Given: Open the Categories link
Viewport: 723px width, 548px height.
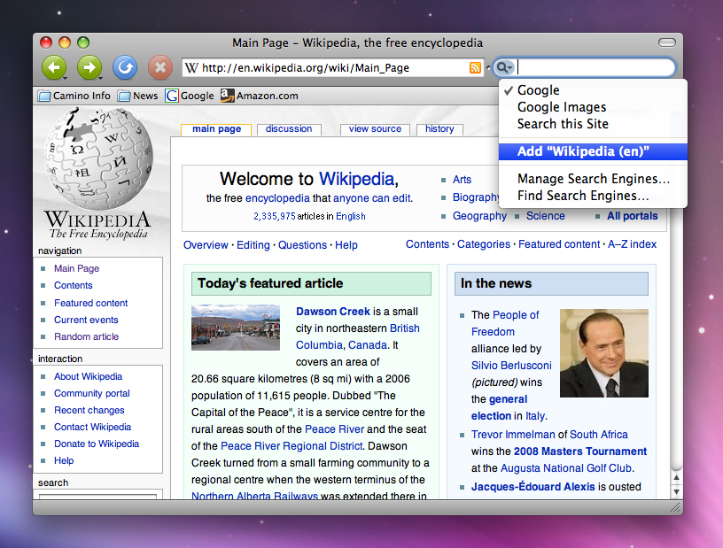Looking at the screenshot, I should (484, 244).
